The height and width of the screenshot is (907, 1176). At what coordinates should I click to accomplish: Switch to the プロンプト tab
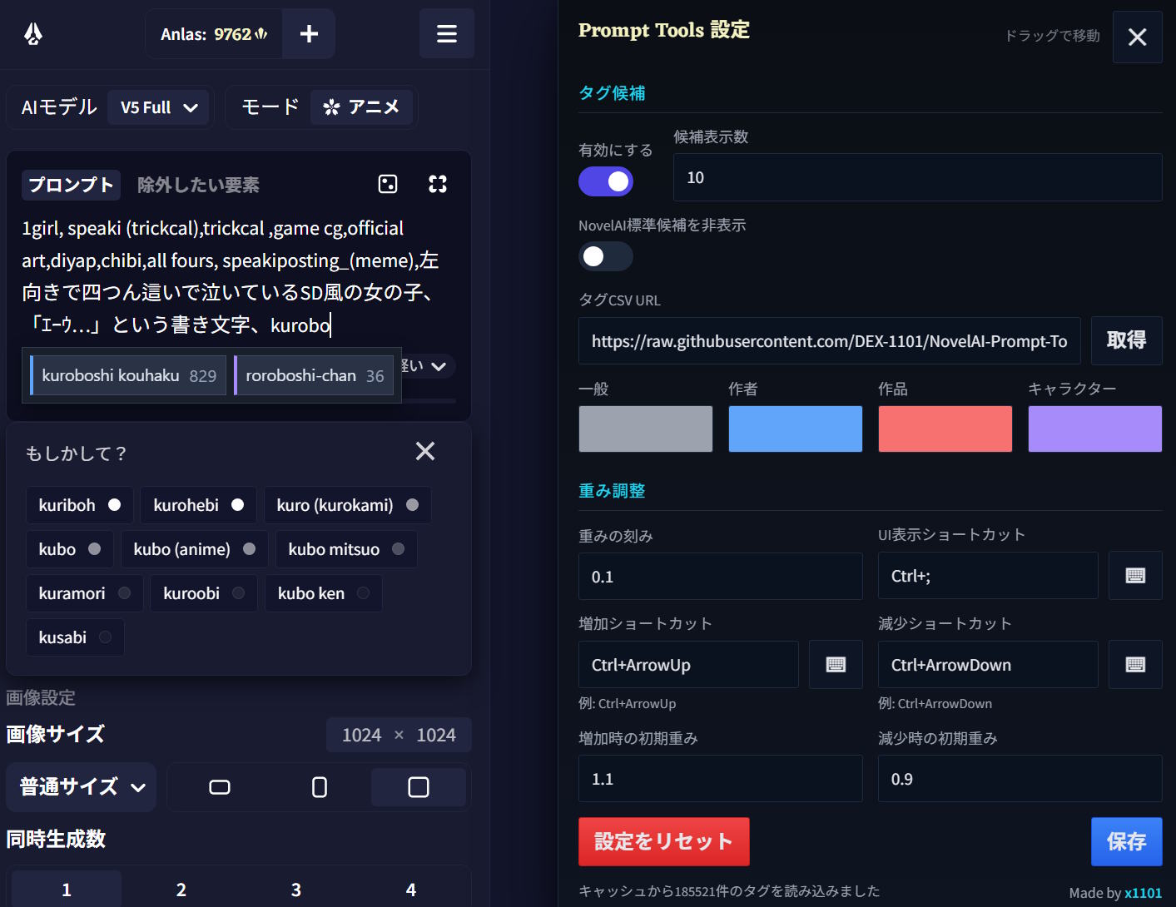coord(71,185)
